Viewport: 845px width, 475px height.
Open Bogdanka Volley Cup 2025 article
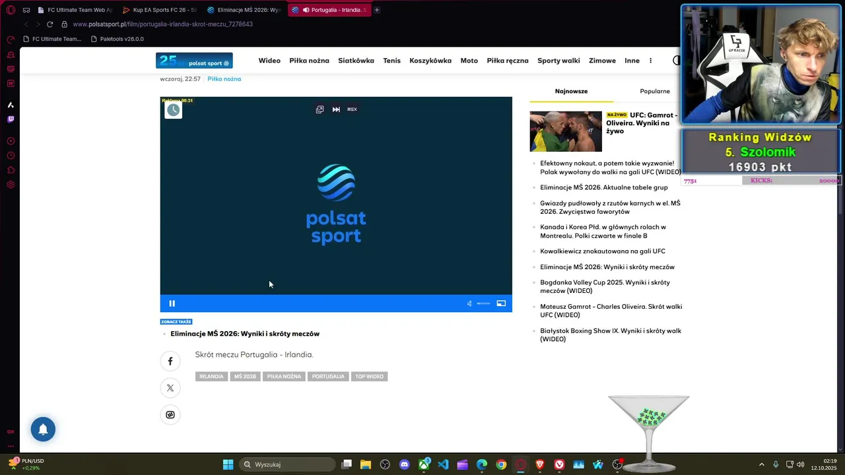605,286
